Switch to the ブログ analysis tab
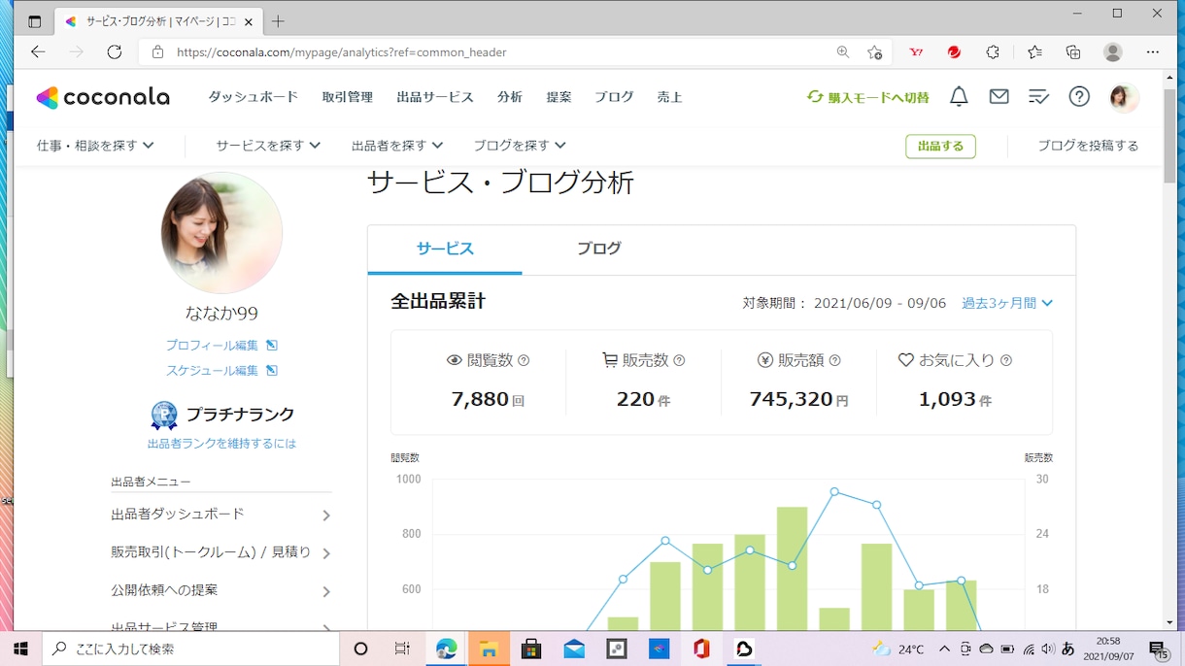Image resolution: width=1185 pixels, height=666 pixels. tap(598, 250)
